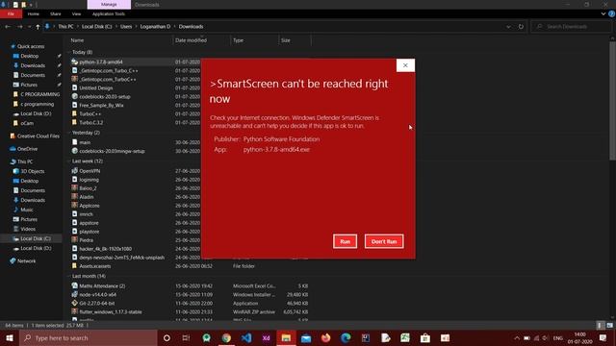The image size is (616, 346).
Task: Select the Turbo.C.3.2 file
Action: 91,122
